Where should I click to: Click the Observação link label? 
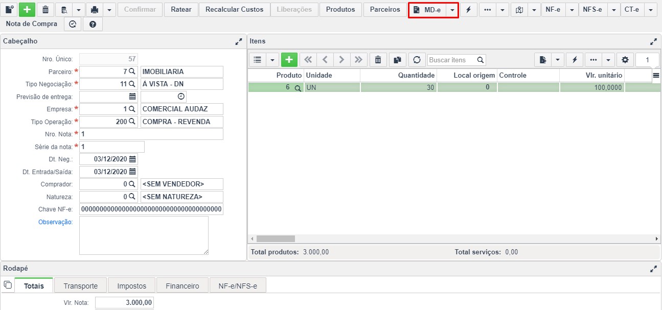(55, 222)
